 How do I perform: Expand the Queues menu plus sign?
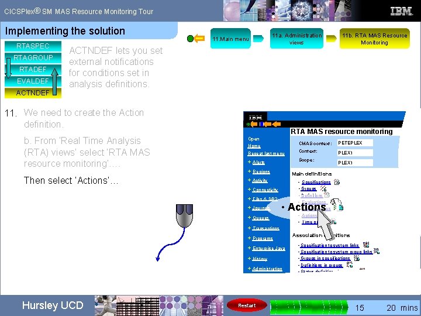[x=249, y=217]
